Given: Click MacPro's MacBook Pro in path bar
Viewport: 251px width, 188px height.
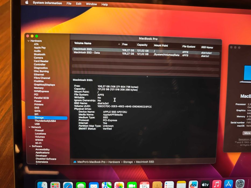Looking at the screenshot, I should click(x=91, y=162).
